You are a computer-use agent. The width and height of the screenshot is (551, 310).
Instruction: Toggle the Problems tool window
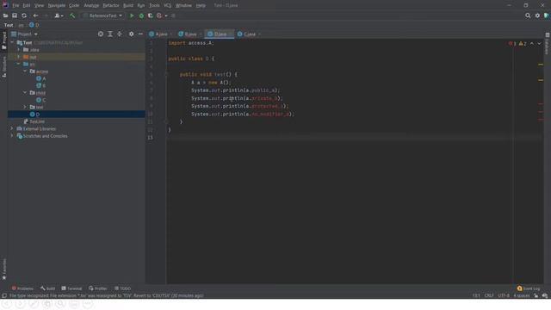22,288
